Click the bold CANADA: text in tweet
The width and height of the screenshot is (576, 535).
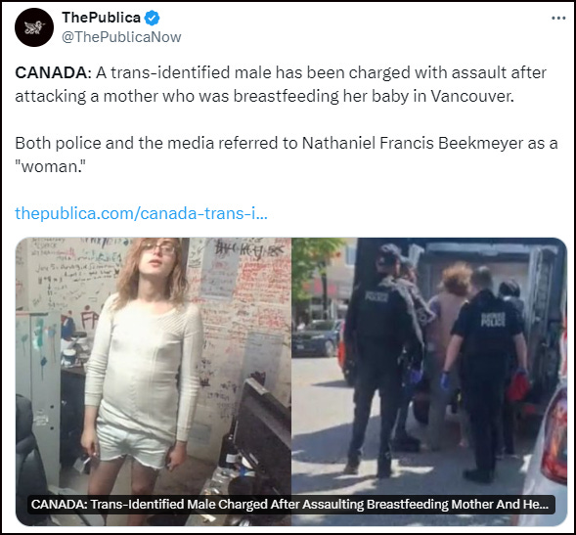pos(53,72)
